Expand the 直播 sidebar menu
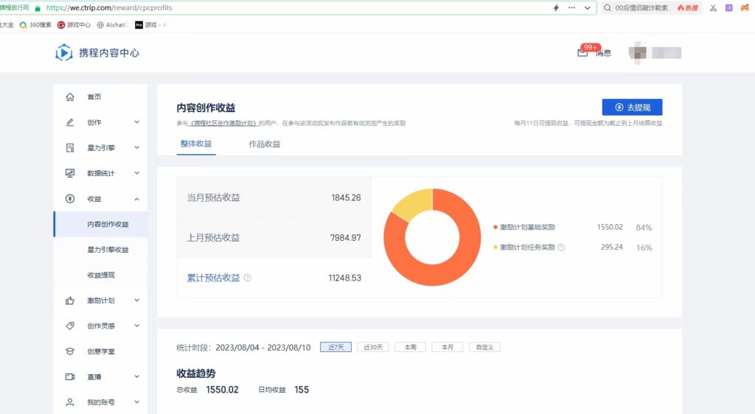Viewport: 755px width, 414px height. tap(136, 376)
